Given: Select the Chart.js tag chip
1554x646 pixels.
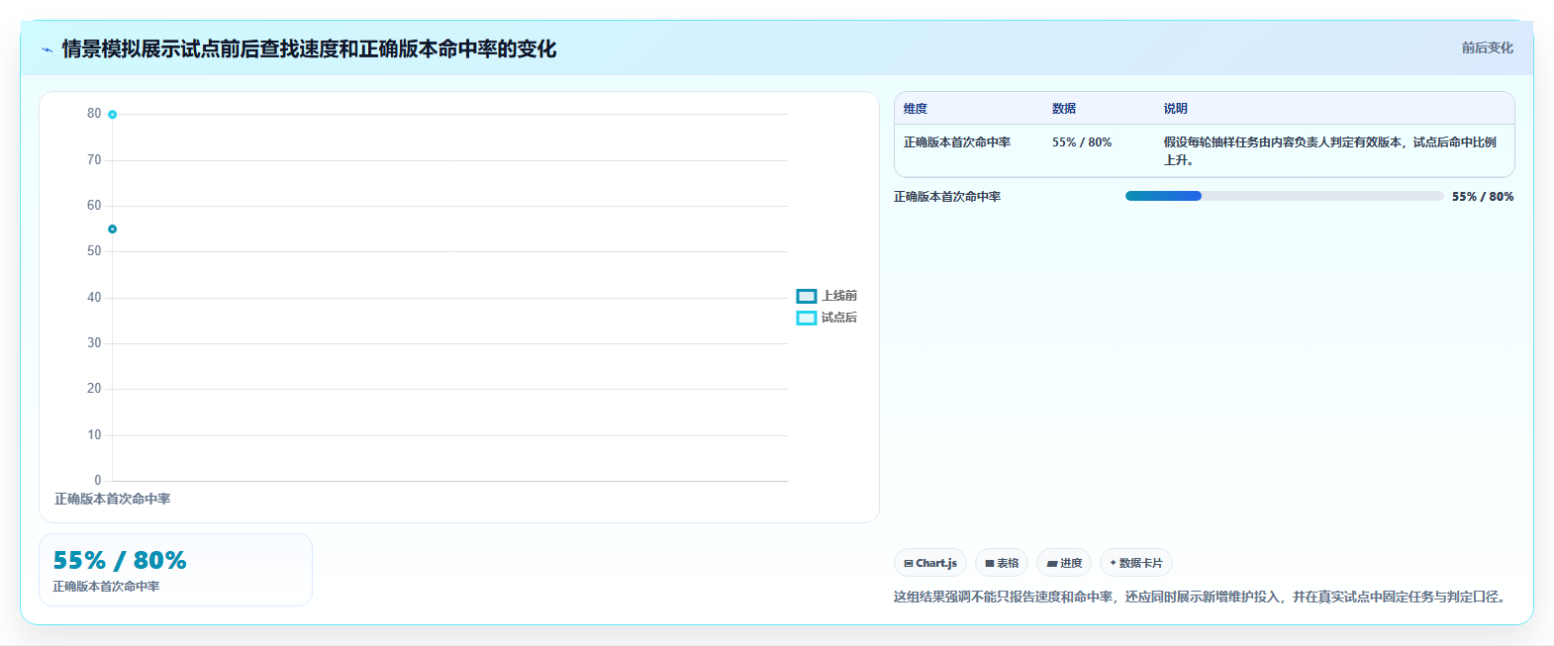Looking at the screenshot, I should click(930, 563).
